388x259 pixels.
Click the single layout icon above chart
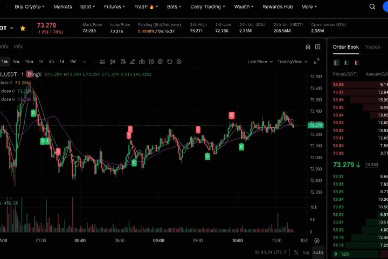[318, 47]
